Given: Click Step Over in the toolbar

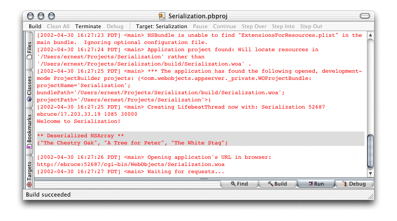Looking at the screenshot, I should click(x=254, y=26).
